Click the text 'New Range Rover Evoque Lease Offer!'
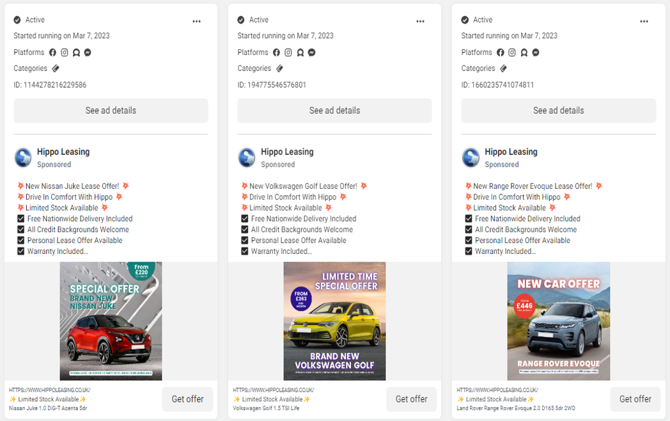This screenshot has height=421, width=670. (x=533, y=186)
